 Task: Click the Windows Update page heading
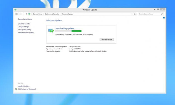pos(54,20)
